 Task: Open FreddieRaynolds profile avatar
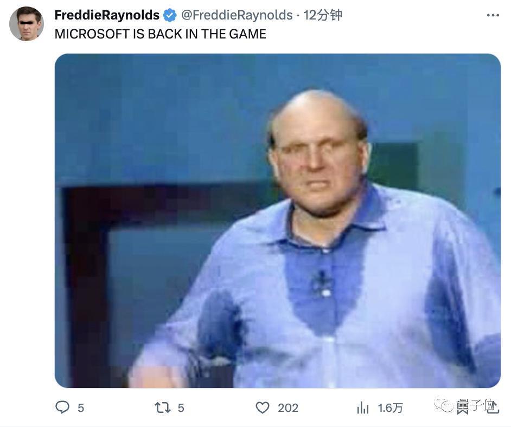(x=26, y=23)
